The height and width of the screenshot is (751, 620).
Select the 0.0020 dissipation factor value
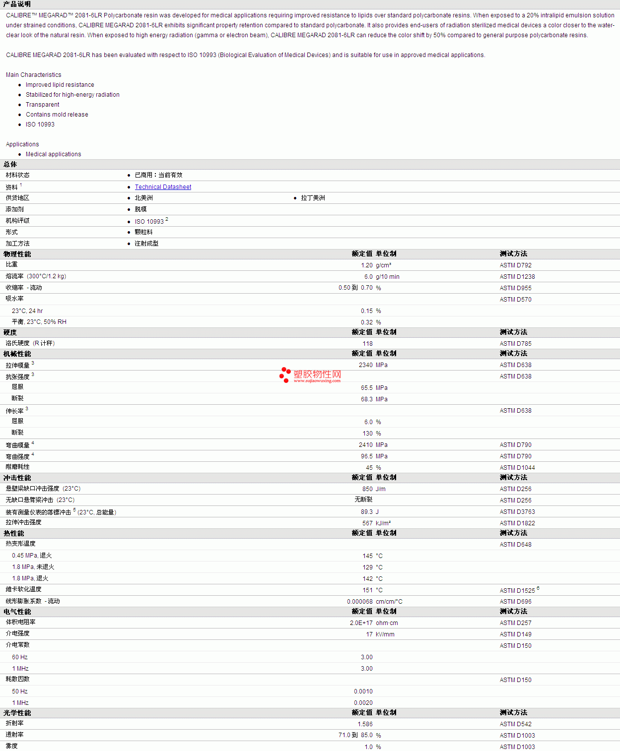click(363, 703)
